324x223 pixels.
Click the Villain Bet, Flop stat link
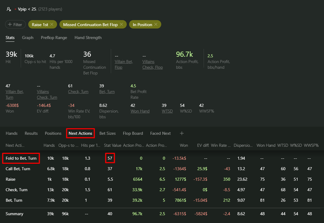pyautogui.click(x=124, y=64)
